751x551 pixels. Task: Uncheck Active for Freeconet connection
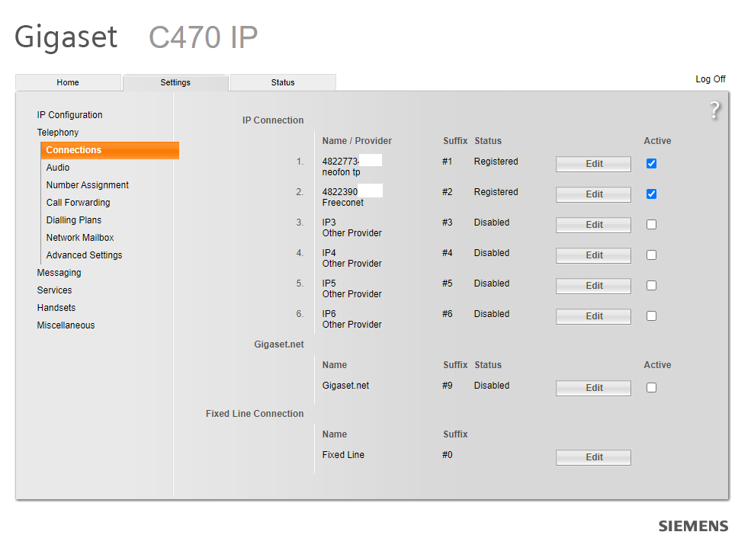pos(651,194)
